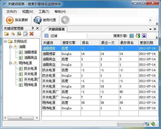Viewport: 161px width, 129px height.
Task: Click the add keyword icon in keyword manager
Action: click(x=19, y=34)
